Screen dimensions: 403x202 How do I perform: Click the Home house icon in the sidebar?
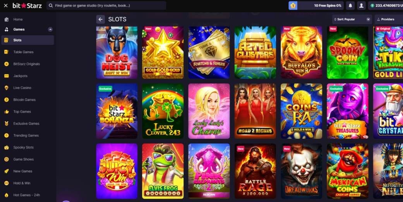(x=7, y=19)
